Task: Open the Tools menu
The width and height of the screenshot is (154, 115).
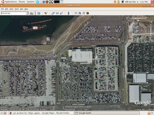Action: pyautogui.click(x=17, y=9)
